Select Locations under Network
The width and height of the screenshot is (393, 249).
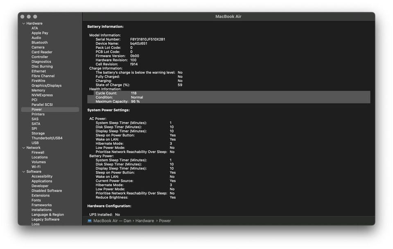point(40,157)
